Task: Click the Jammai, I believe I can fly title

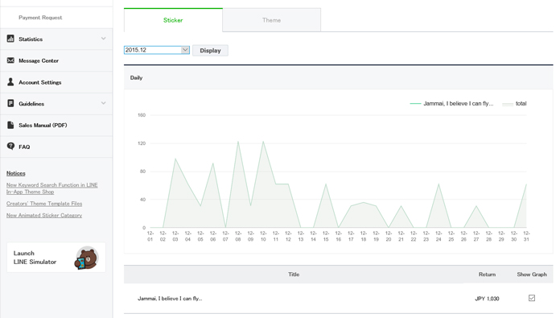Action: click(x=170, y=299)
